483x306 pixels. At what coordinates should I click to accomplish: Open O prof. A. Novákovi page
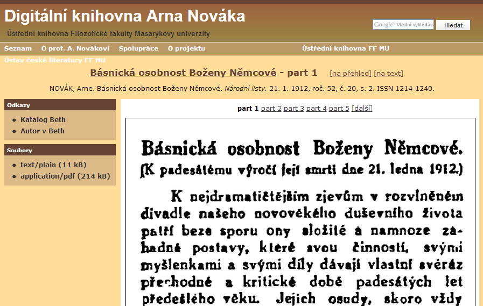(75, 48)
